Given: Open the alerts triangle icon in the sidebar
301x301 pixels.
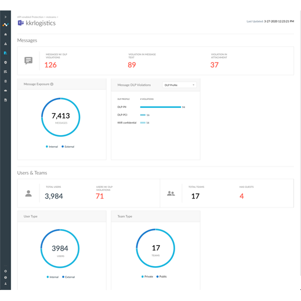Looking at the screenshot, I should [5, 43].
